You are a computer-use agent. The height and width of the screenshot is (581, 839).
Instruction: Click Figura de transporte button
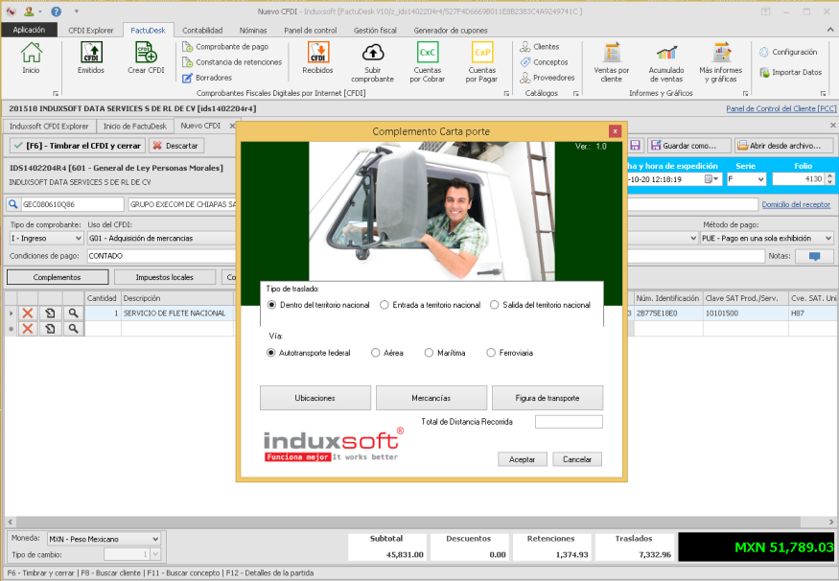tap(548, 398)
